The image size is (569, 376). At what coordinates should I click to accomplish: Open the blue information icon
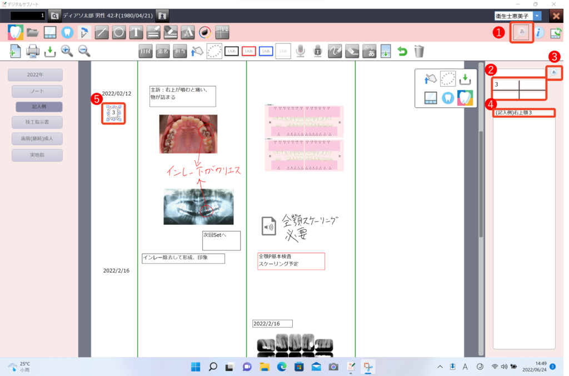(538, 33)
